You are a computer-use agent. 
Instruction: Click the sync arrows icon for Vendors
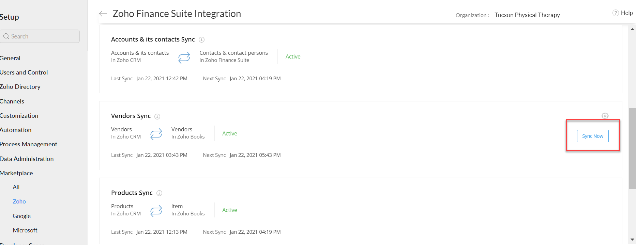coord(156,134)
